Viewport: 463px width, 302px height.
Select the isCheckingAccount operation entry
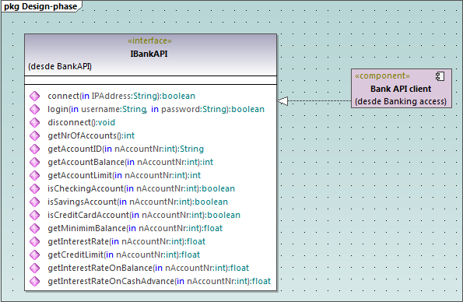(x=141, y=188)
